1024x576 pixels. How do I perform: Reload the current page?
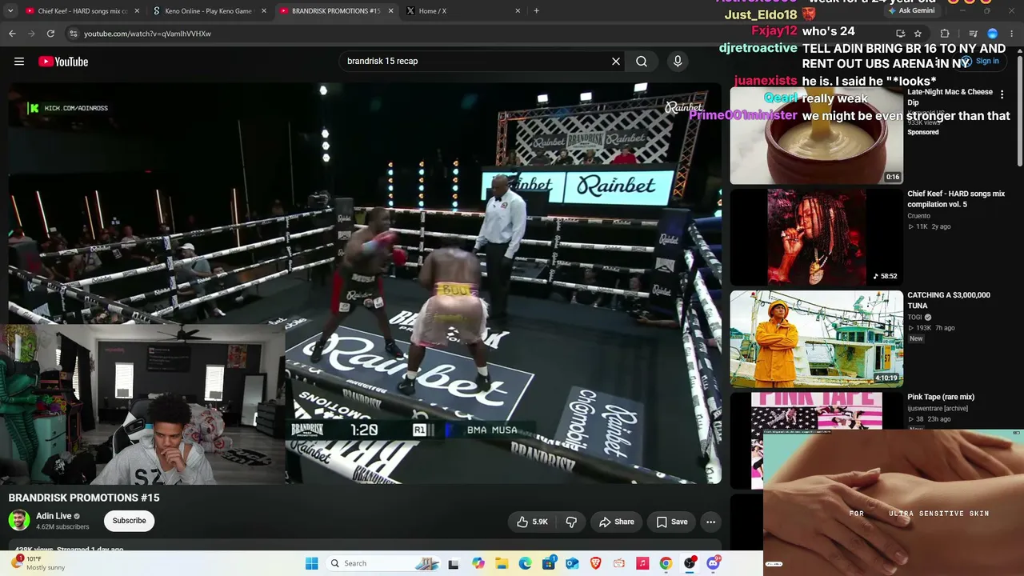50,34
